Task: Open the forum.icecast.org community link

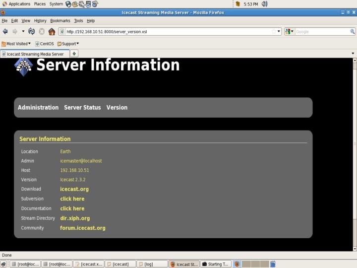Action: pos(83,228)
